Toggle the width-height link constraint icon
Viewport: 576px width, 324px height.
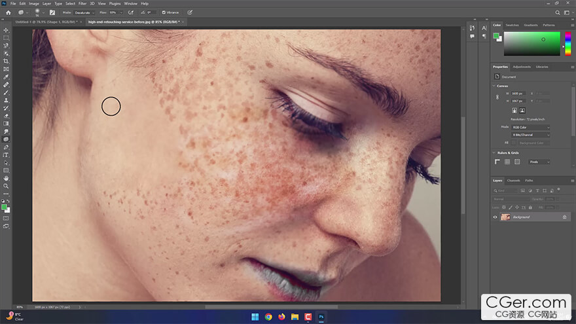(x=497, y=98)
